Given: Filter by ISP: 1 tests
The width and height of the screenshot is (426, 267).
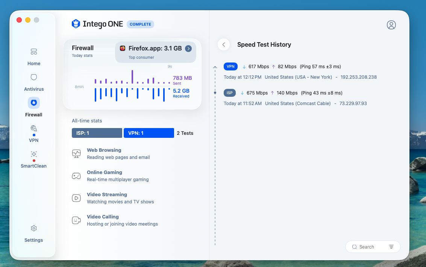Looking at the screenshot, I should pos(97,133).
